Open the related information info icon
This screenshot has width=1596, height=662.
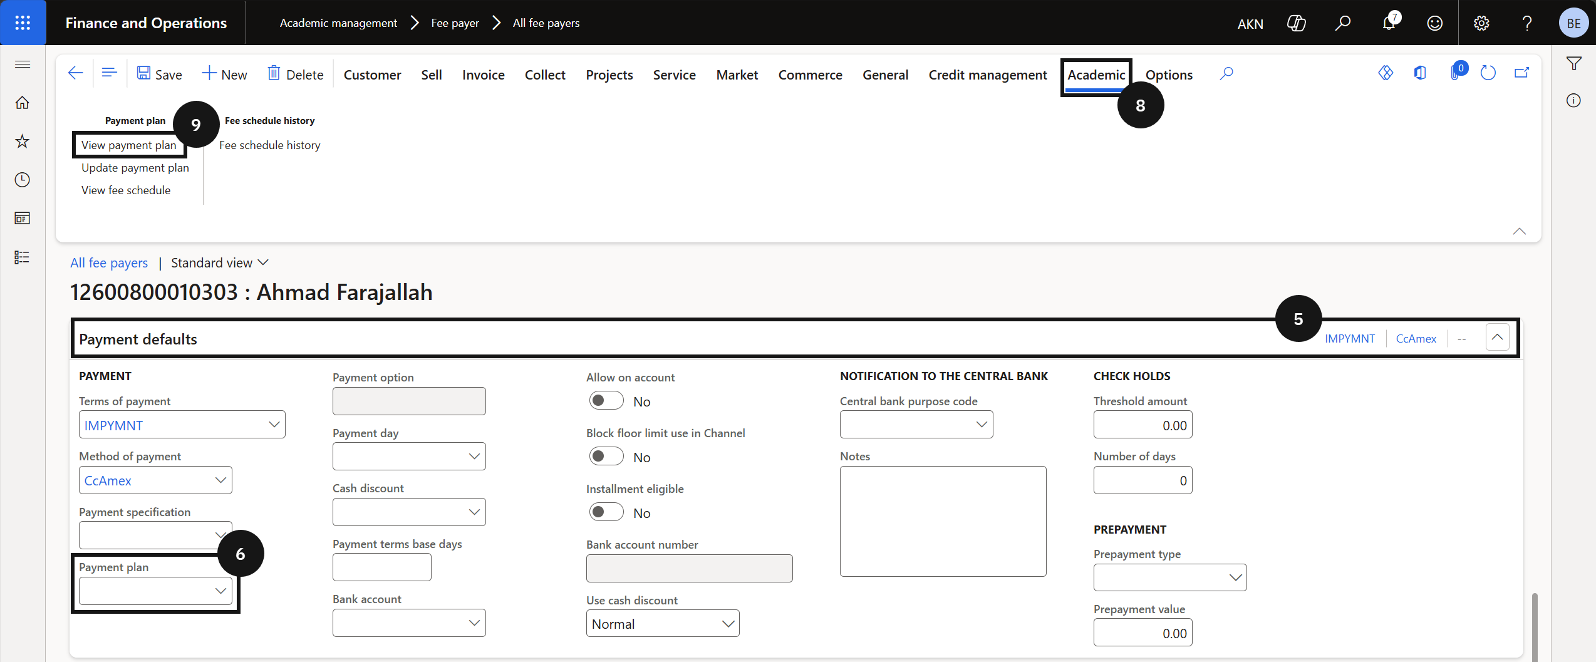click(1573, 100)
